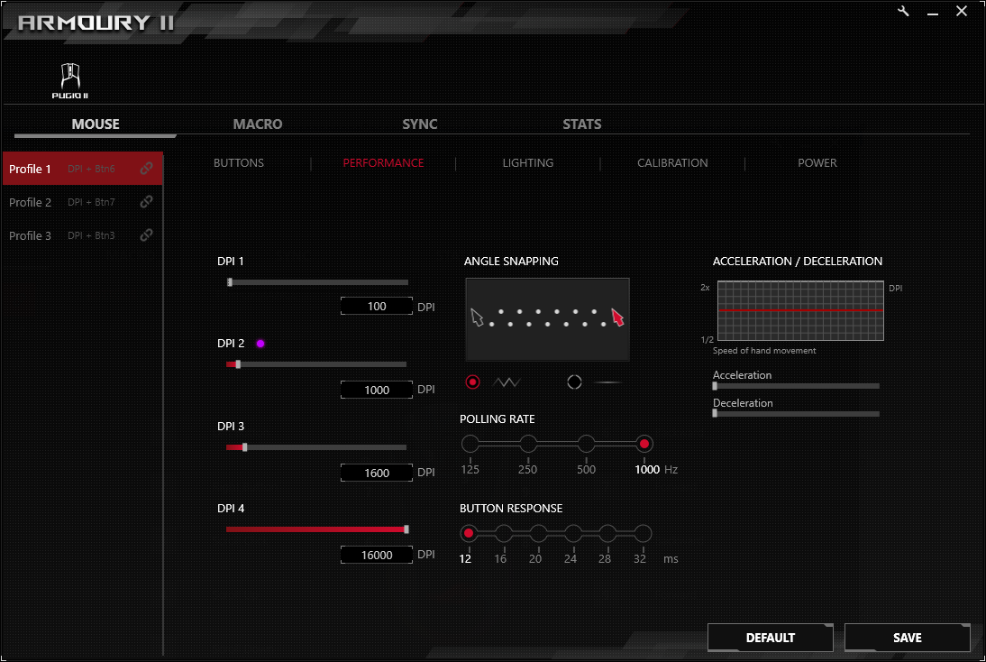Click the DPI 4 slider handle
Viewport: 986px width, 662px height.
click(x=406, y=529)
